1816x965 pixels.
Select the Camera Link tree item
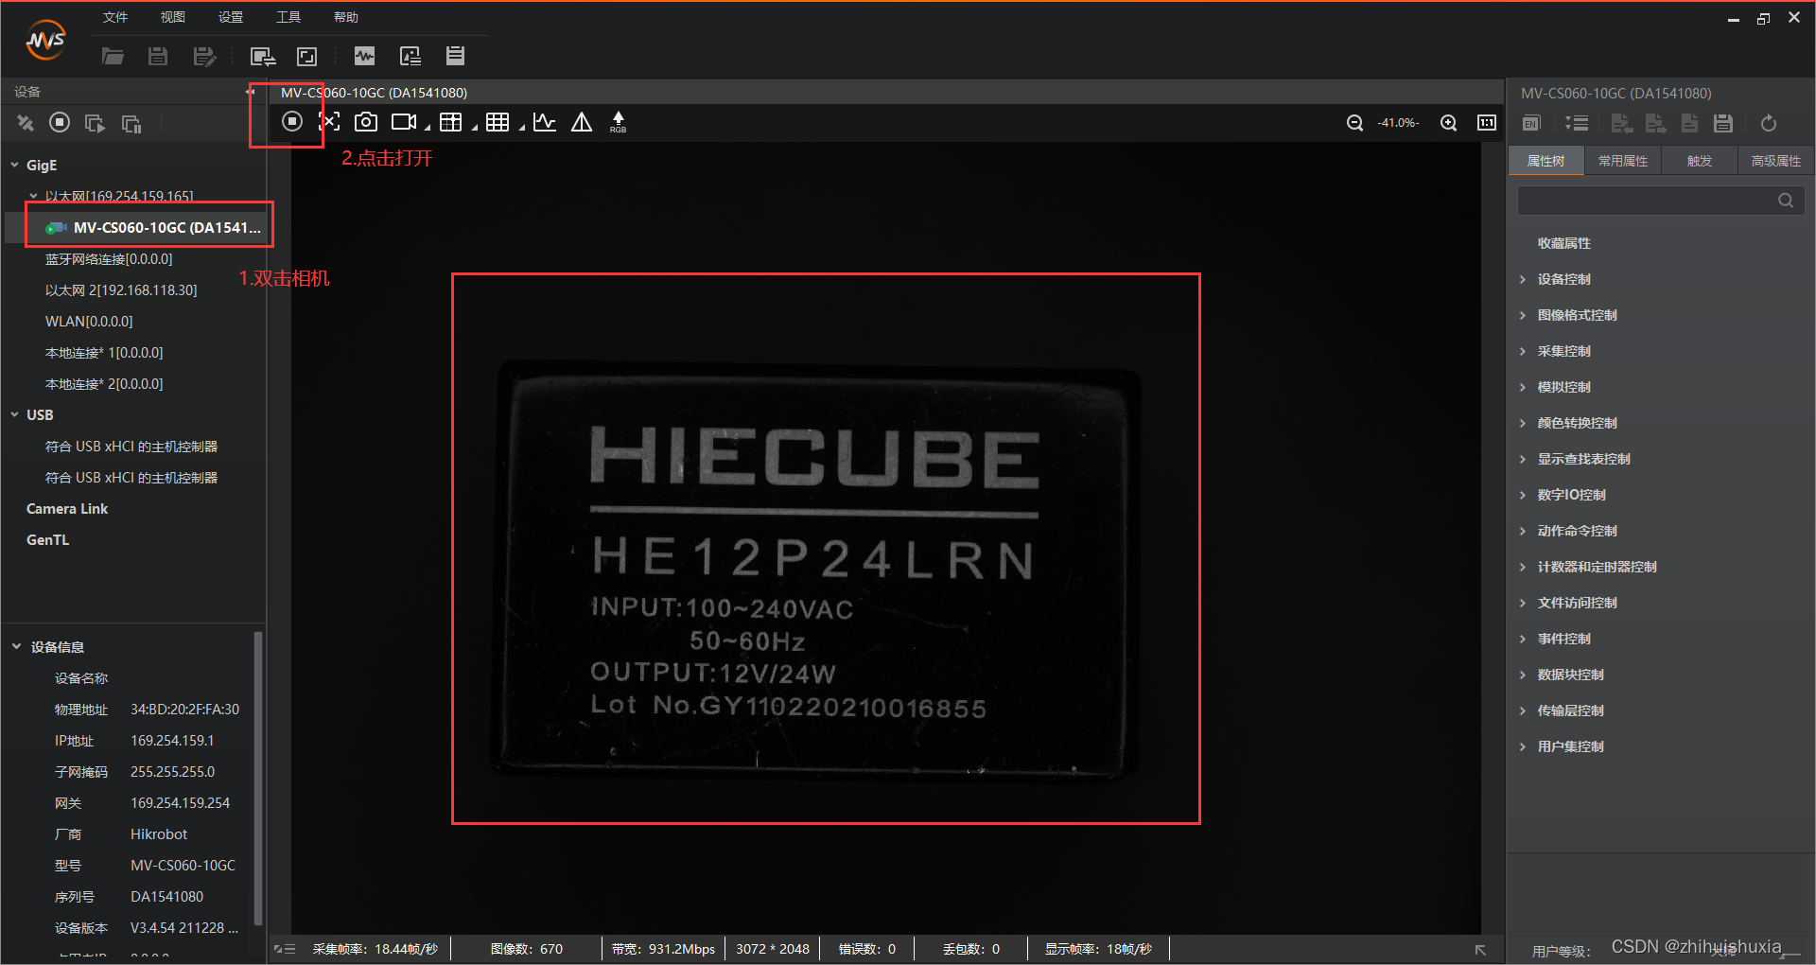[x=67, y=509]
